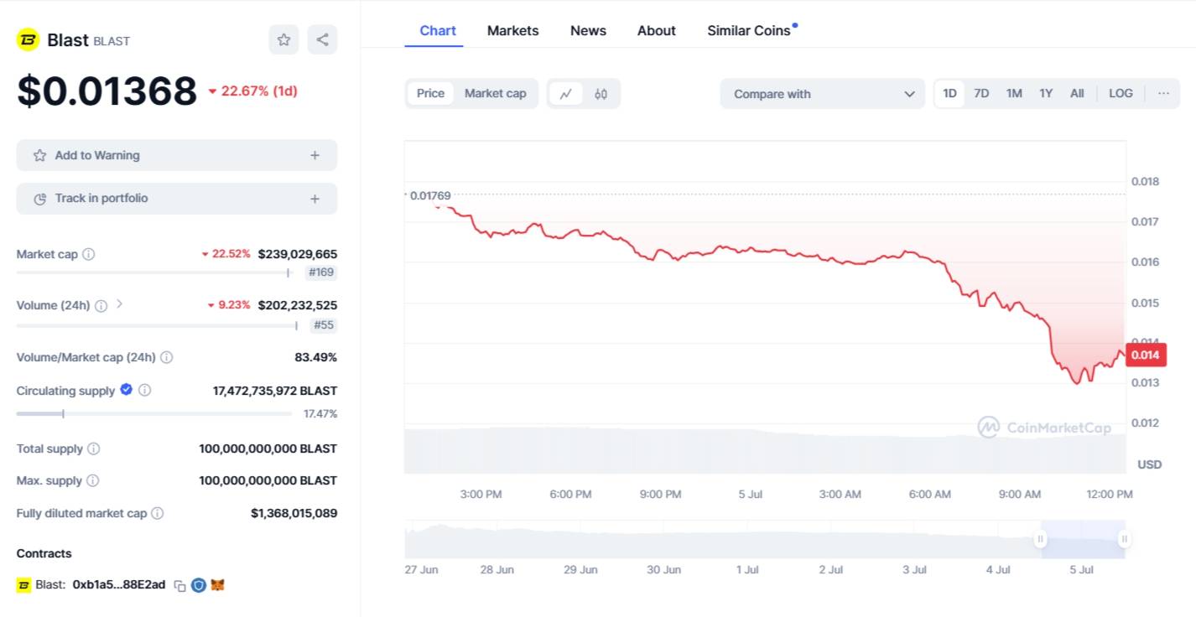Show Fully diluted market cap info icon
This screenshot has width=1196, height=617.
click(157, 513)
